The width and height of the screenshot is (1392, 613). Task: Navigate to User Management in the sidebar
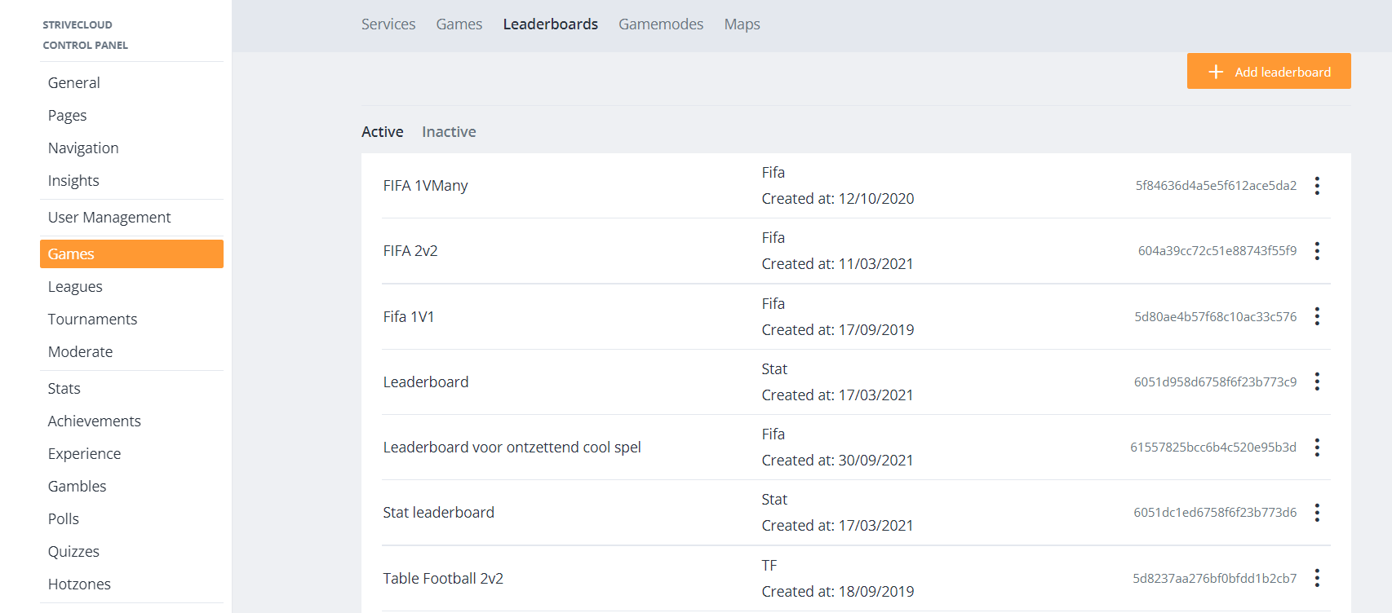point(109,218)
